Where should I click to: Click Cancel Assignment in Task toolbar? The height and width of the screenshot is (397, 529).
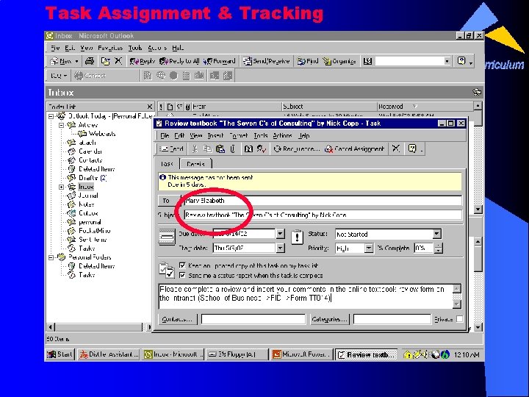(354, 149)
